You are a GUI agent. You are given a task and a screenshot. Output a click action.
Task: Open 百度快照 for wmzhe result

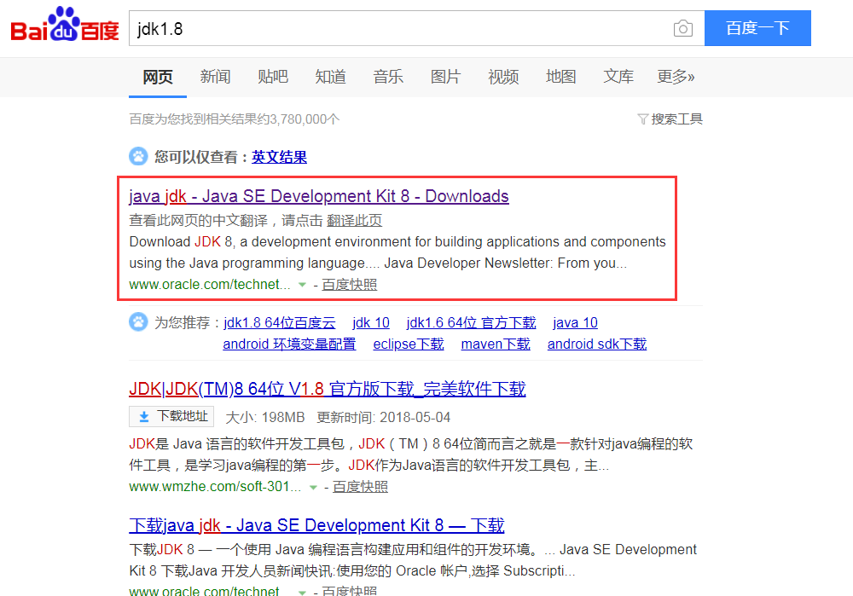(x=360, y=487)
